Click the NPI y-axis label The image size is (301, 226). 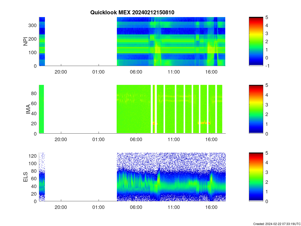(x=25, y=41)
